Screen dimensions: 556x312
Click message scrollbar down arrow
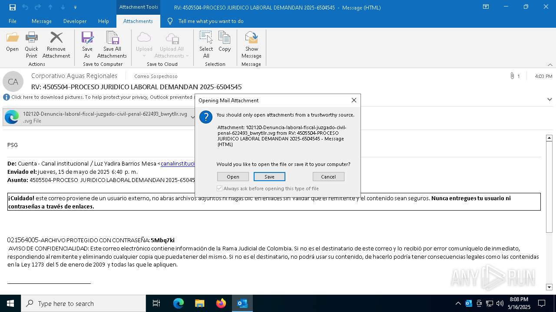(x=549, y=287)
